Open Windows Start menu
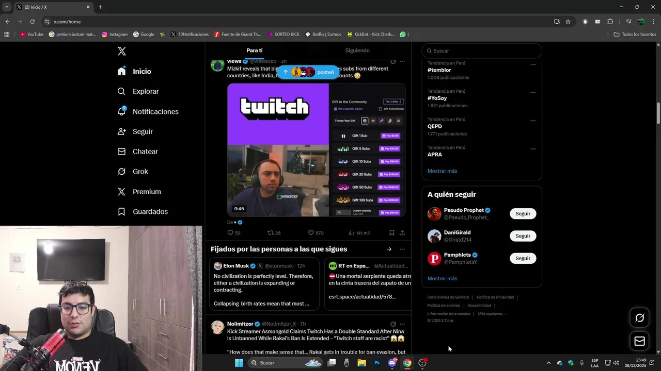The width and height of the screenshot is (661, 371). click(x=239, y=363)
